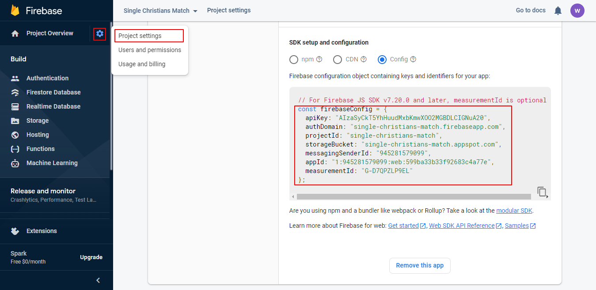Click the Upgrade plan button
Image resolution: width=596 pixels, height=290 pixels.
pos(91,257)
